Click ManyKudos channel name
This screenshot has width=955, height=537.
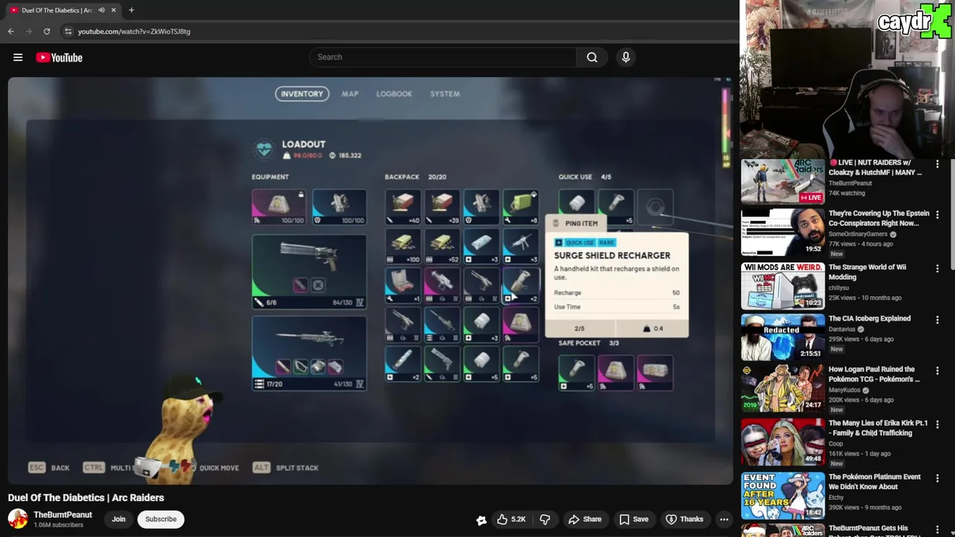[845, 390]
